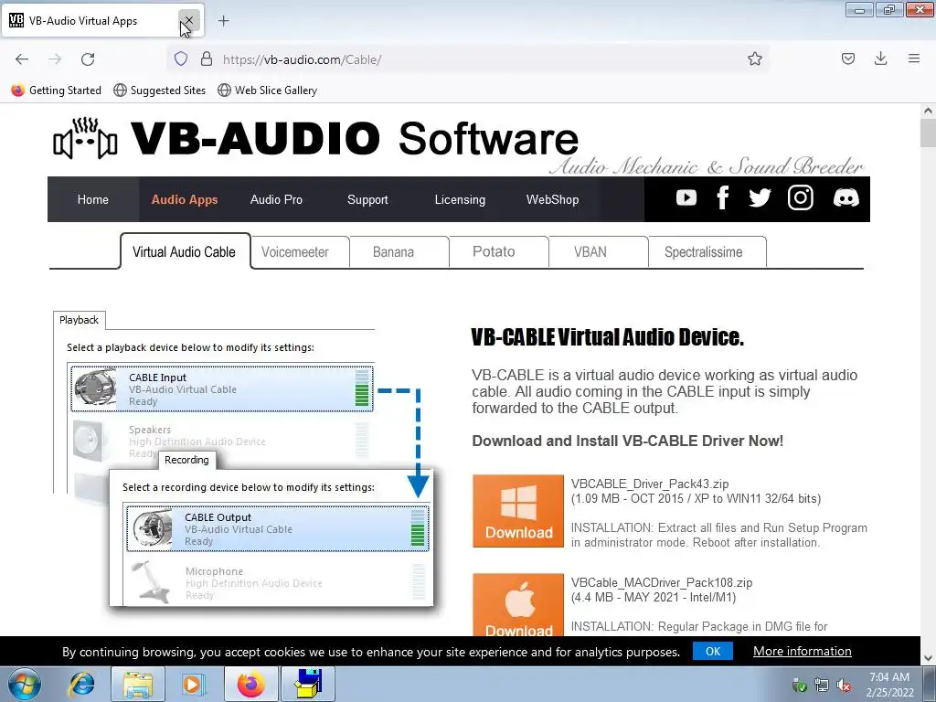Bookmark this page with the star icon
The image size is (936, 702).
pyautogui.click(x=754, y=58)
